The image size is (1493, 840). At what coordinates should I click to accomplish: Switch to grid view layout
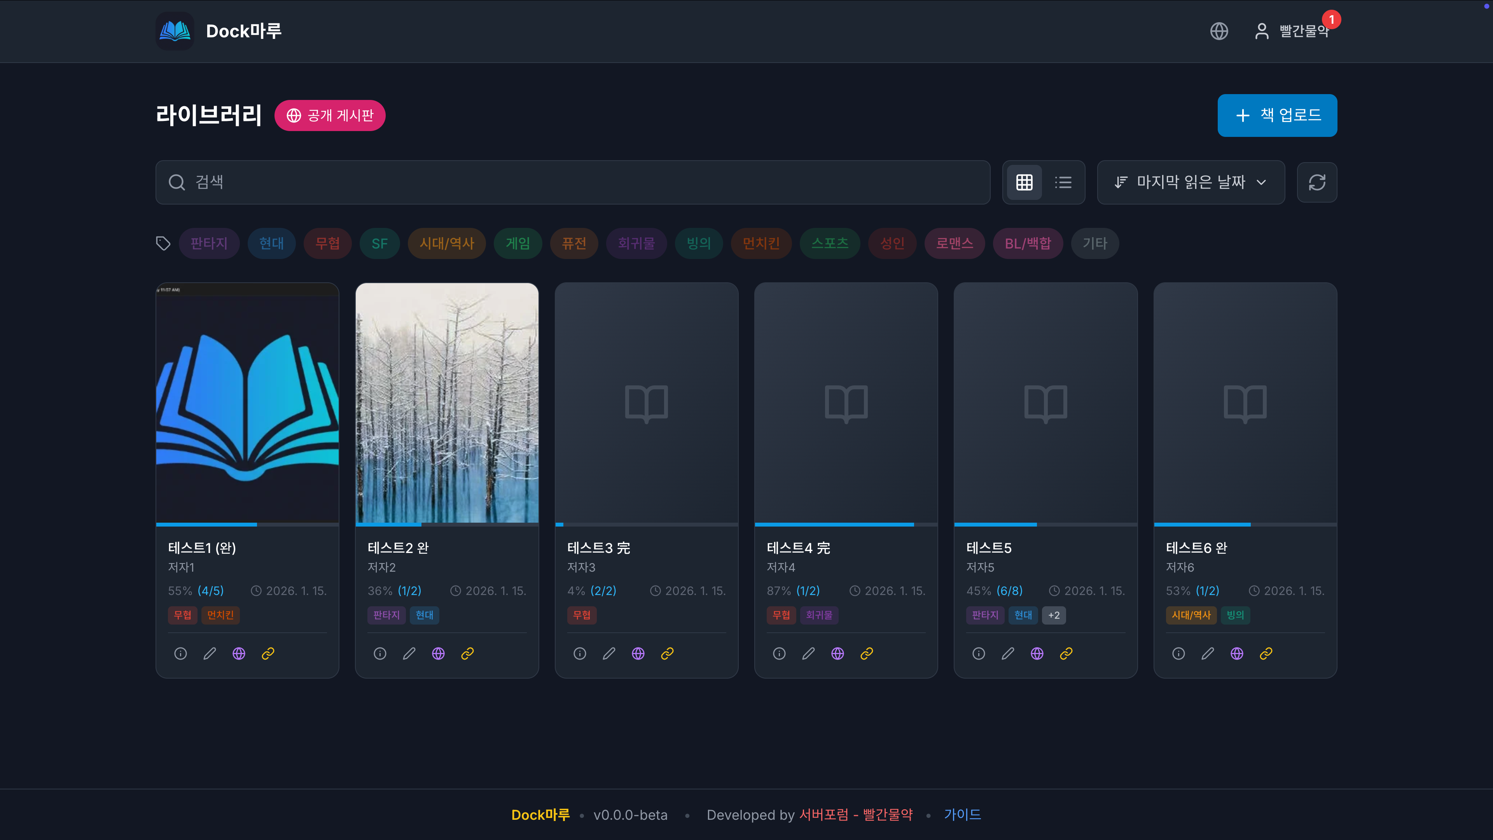point(1024,183)
